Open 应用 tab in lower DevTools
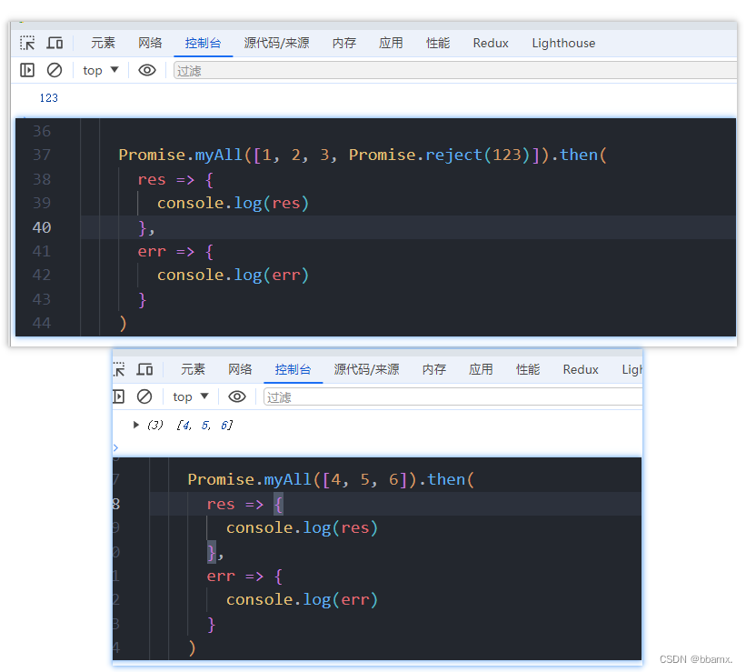This screenshot has height=672, width=746. tap(481, 369)
